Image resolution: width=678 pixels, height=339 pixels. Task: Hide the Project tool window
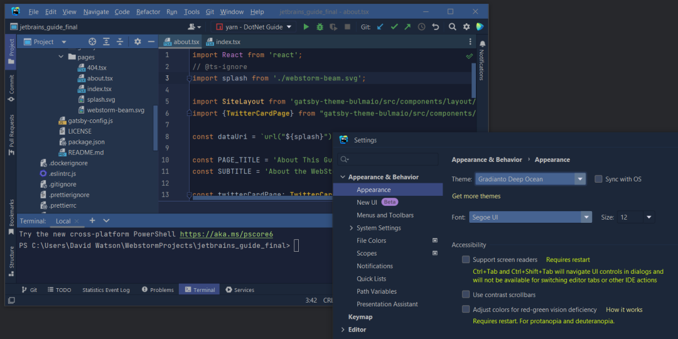(151, 41)
